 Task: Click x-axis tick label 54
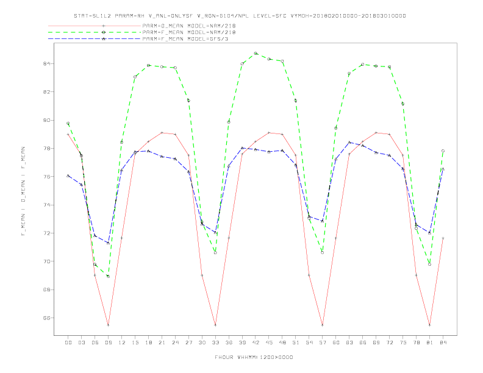309,343
